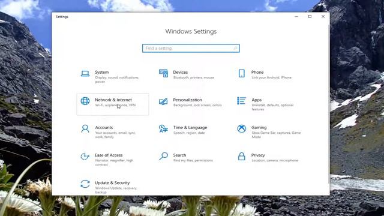
Task: Open Gaming settings label
Action: (259, 128)
